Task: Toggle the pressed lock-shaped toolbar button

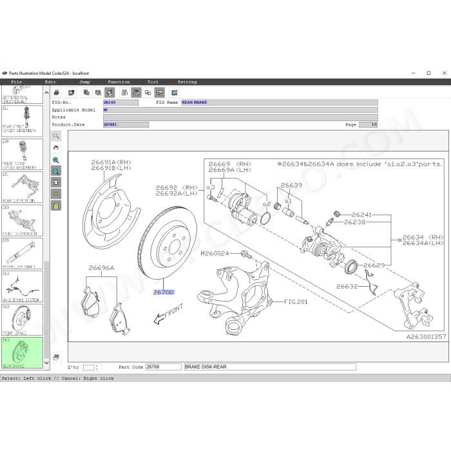Action: click(x=137, y=93)
